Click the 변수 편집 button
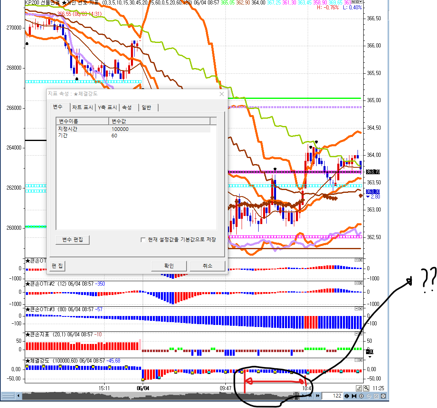437x408 pixels. coord(73,239)
